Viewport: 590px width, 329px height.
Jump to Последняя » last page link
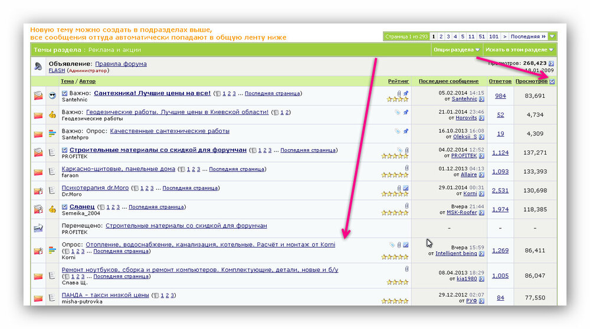pos(528,37)
